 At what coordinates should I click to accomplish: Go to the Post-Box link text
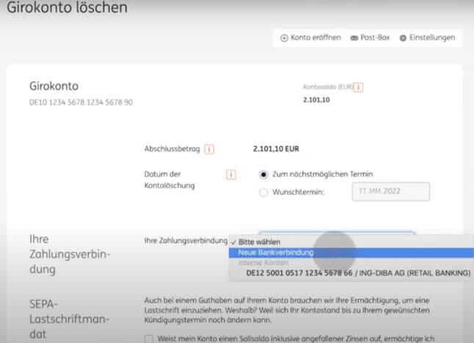[374, 37]
